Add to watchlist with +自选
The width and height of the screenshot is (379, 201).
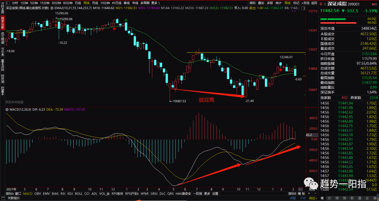click(x=305, y=3)
